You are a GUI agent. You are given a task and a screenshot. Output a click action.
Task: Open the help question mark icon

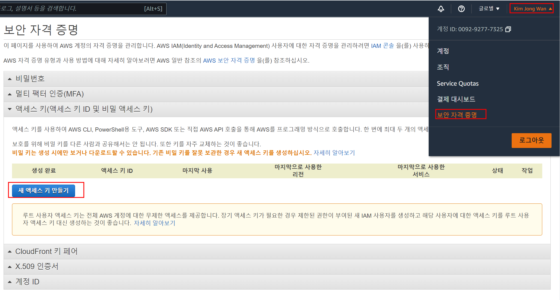pyautogui.click(x=461, y=9)
